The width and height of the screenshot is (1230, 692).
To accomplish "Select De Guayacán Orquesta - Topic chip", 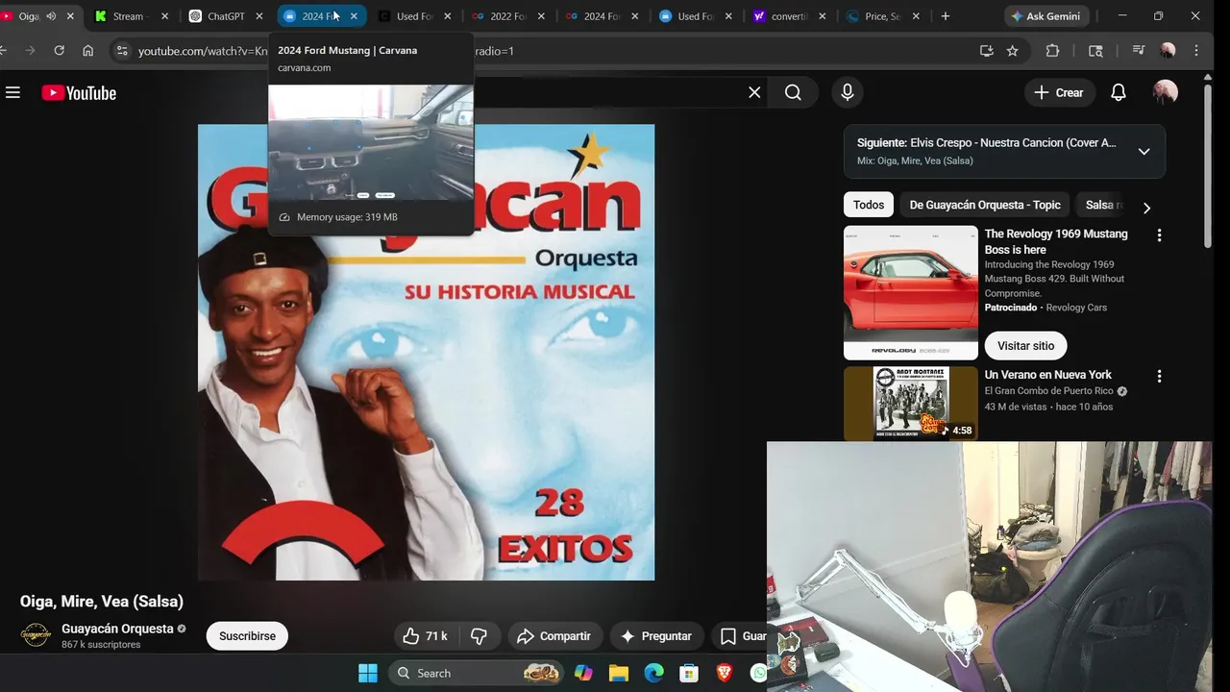I will tap(985, 205).
